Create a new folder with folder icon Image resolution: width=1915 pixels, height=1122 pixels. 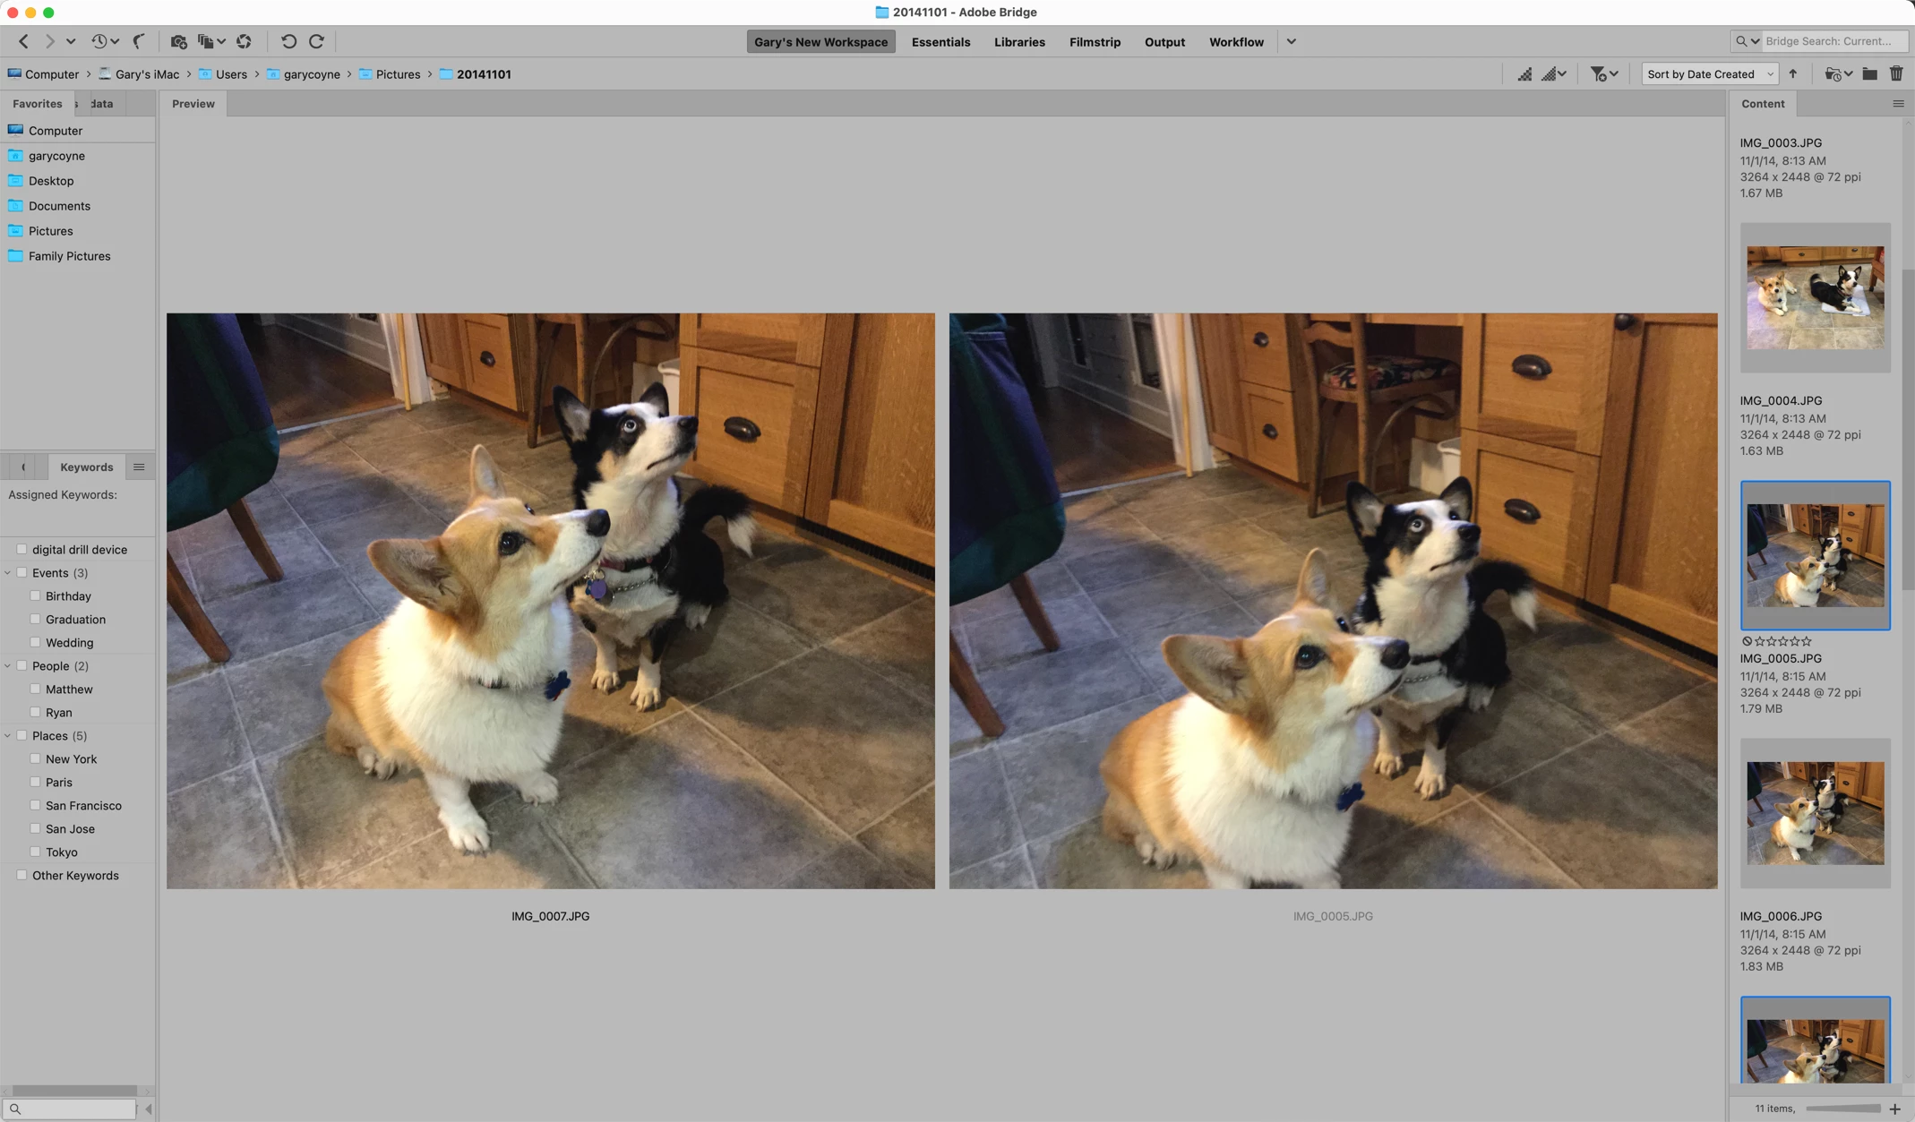pos(1869,74)
